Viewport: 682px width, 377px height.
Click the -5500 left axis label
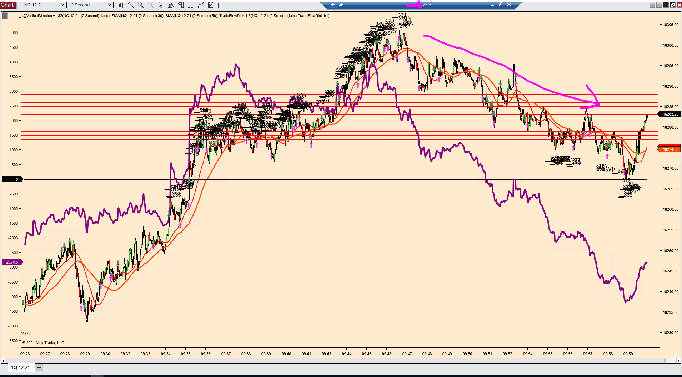13,341
